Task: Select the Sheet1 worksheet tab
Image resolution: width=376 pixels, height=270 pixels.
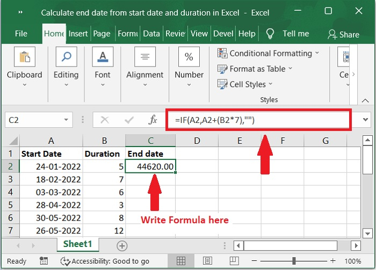Action: click(78, 244)
